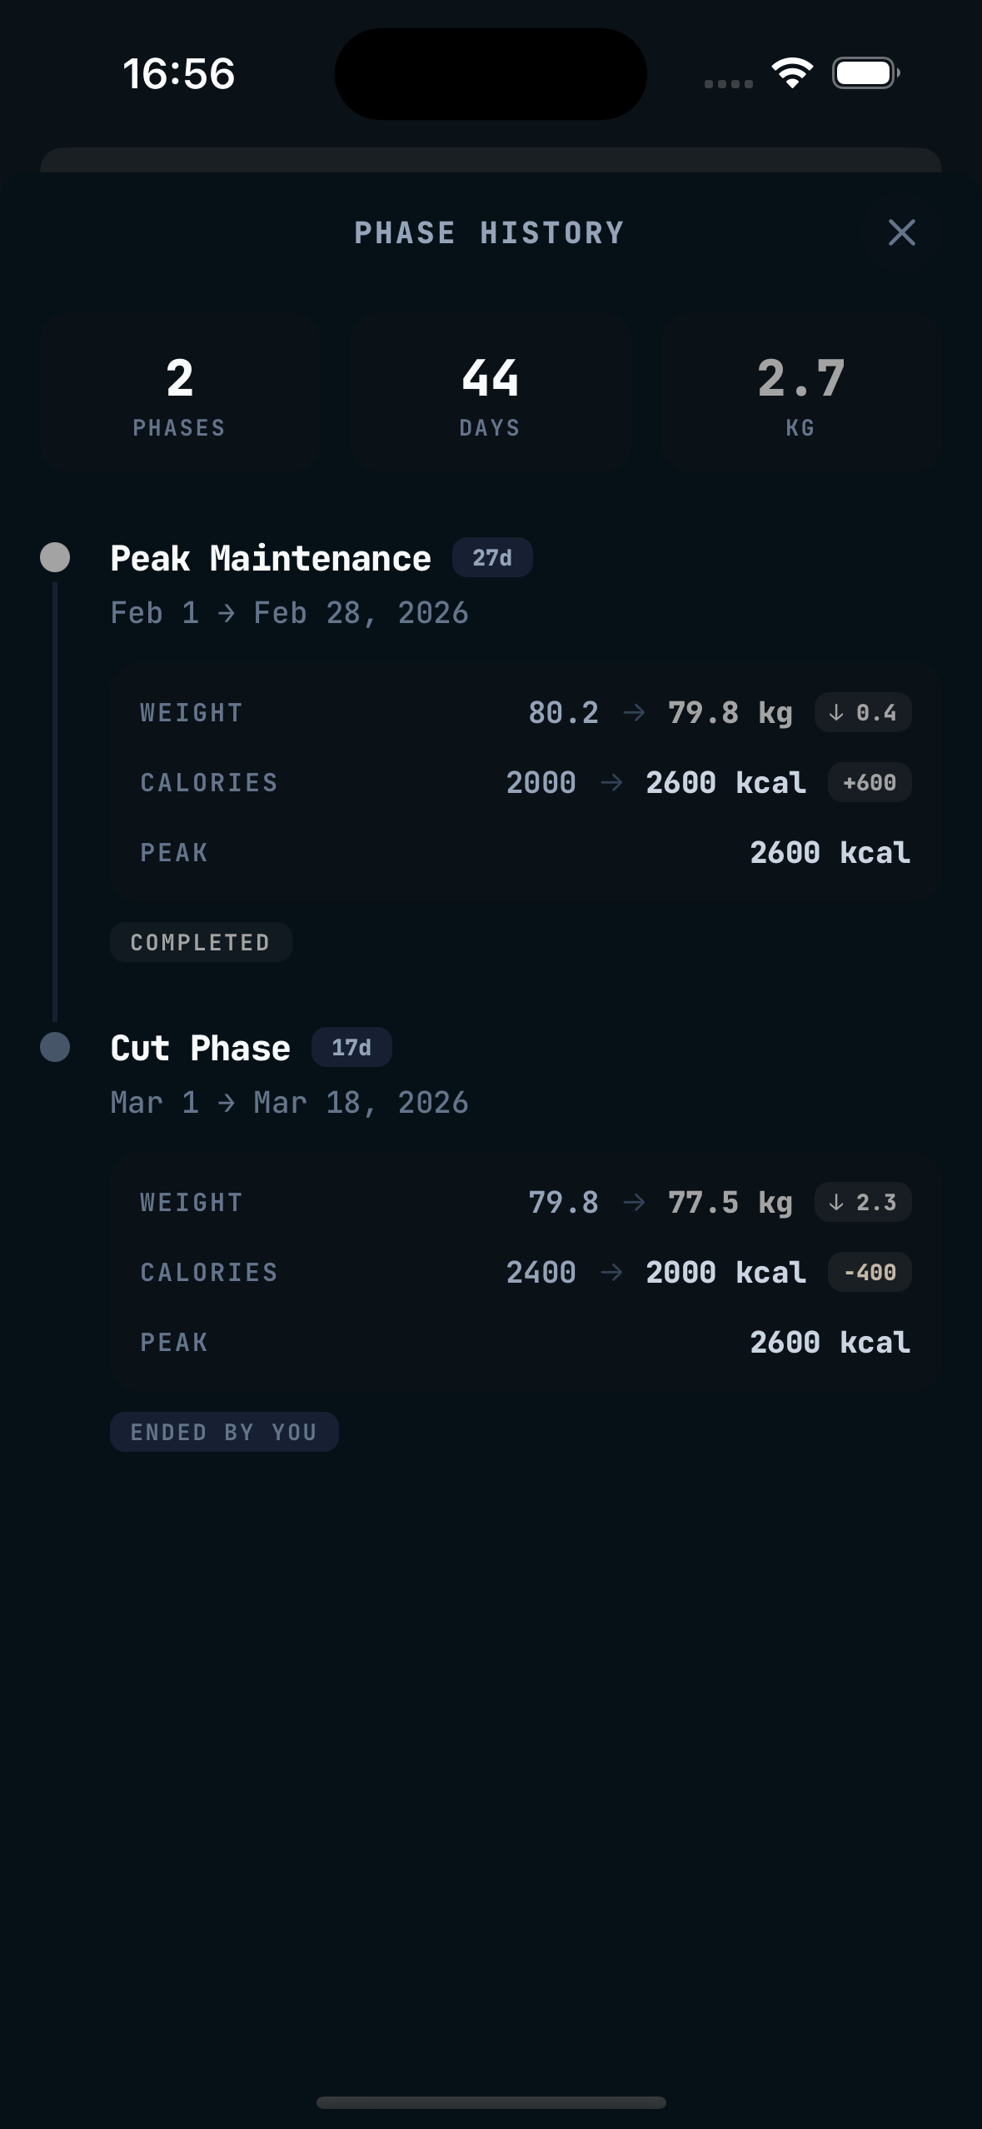This screenshot has width=982, height=2129.
Task: Open the 27d duration badge
Action: 491,557
